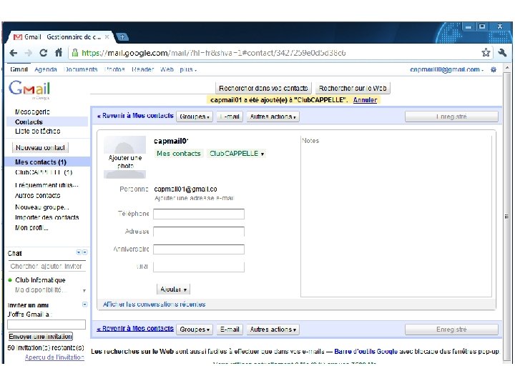This screenshot has width=515, height=386.
Task: Bookmark this page with the star icon
Action: (x=486, y=52)
